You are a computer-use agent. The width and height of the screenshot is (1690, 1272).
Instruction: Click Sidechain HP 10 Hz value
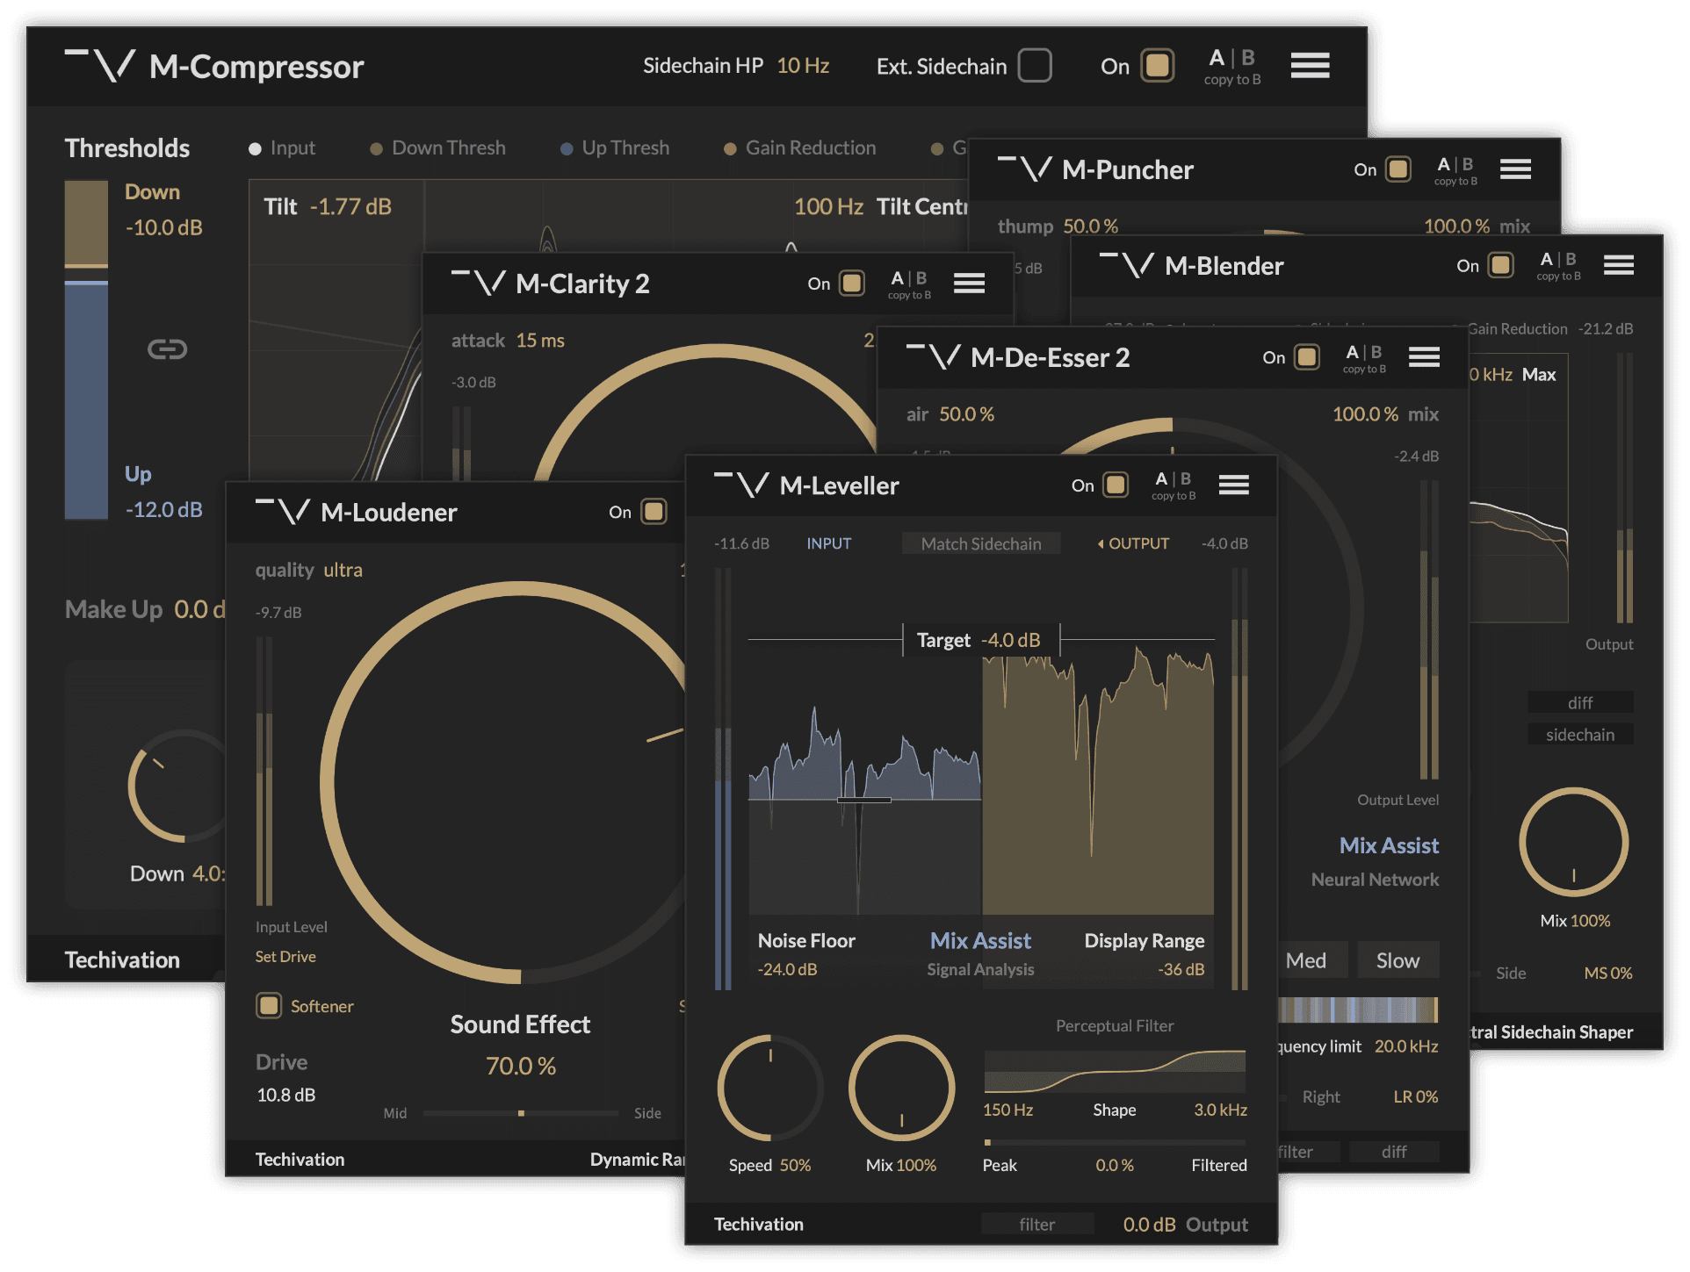click(x=803, y=66)
